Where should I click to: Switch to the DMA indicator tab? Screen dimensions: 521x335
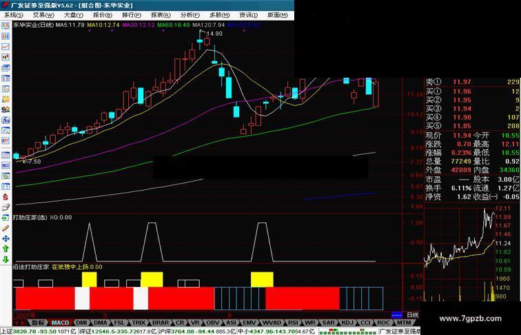101,323
